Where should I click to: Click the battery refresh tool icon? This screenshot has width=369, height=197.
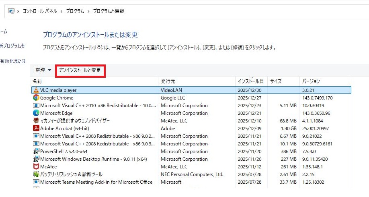point(36,174)
